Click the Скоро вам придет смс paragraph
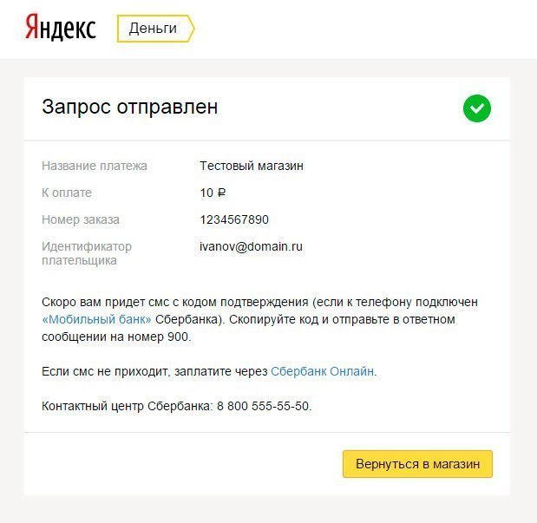The width and height of the screenshot is (537, 523). tap(259, 319)
